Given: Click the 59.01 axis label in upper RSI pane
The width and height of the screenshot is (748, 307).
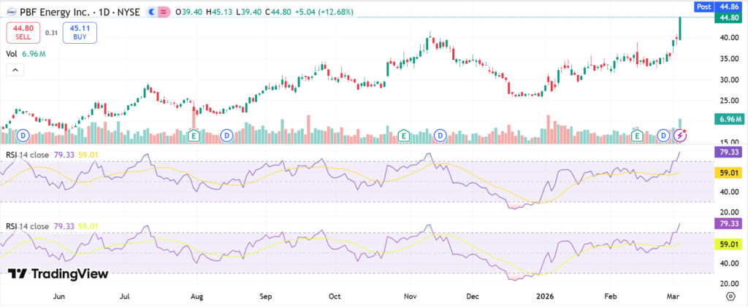Looking at the screenshot, I should point(728,172).
